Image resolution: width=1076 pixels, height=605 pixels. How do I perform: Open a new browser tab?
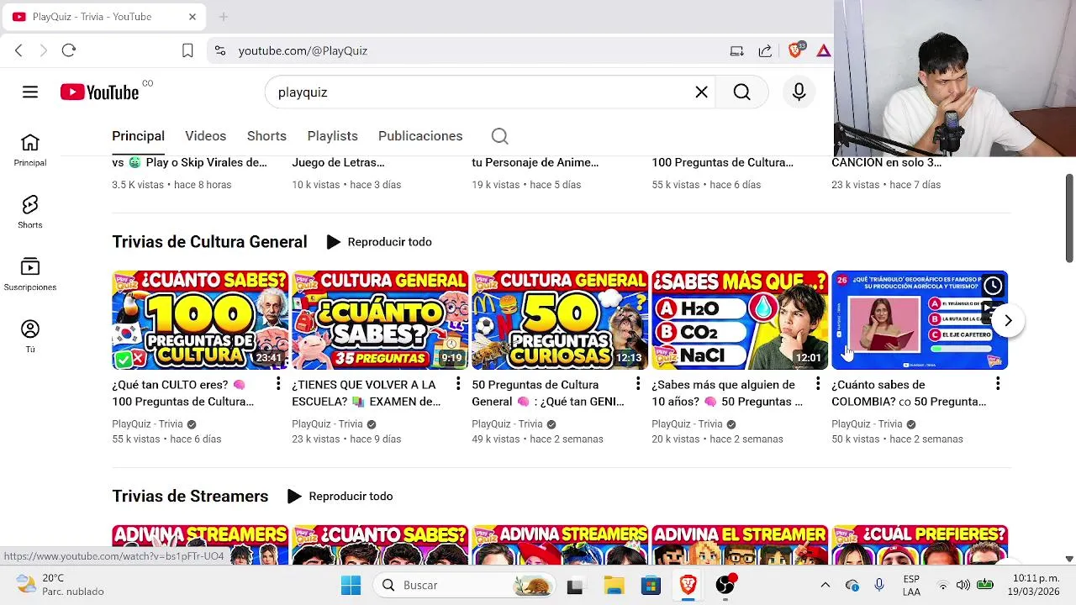point(224,17)
